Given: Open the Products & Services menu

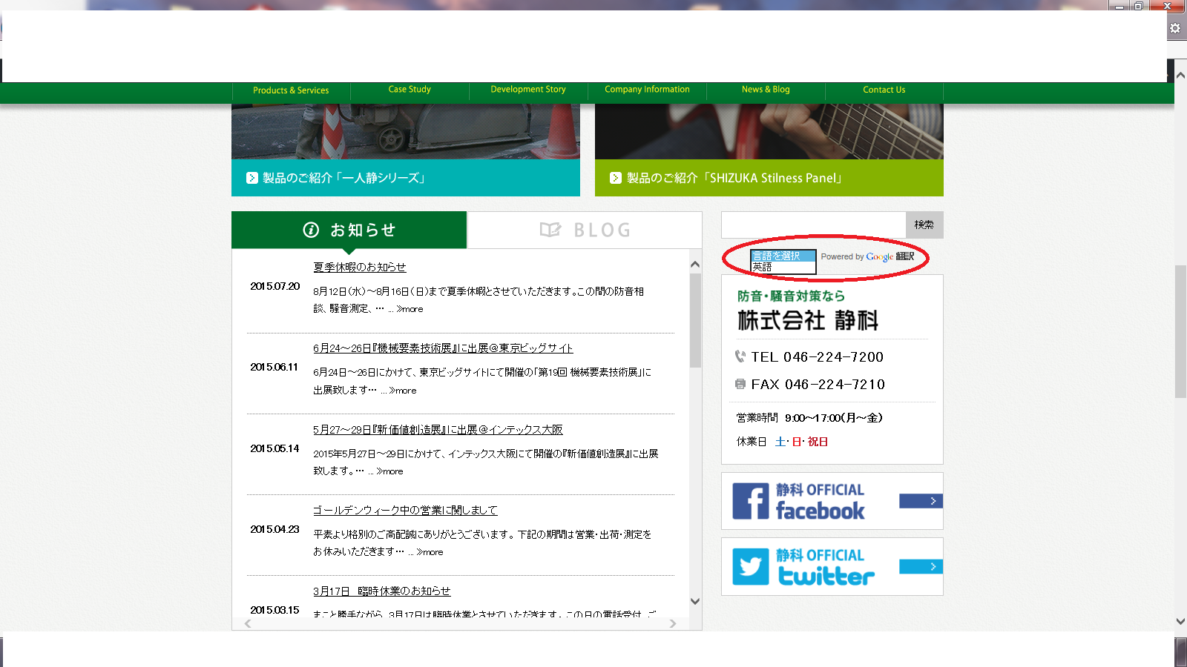Looking at the screenshot, I should click(291, 90).
